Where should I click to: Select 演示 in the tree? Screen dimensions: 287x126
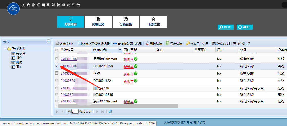click(x=19, y=67)
